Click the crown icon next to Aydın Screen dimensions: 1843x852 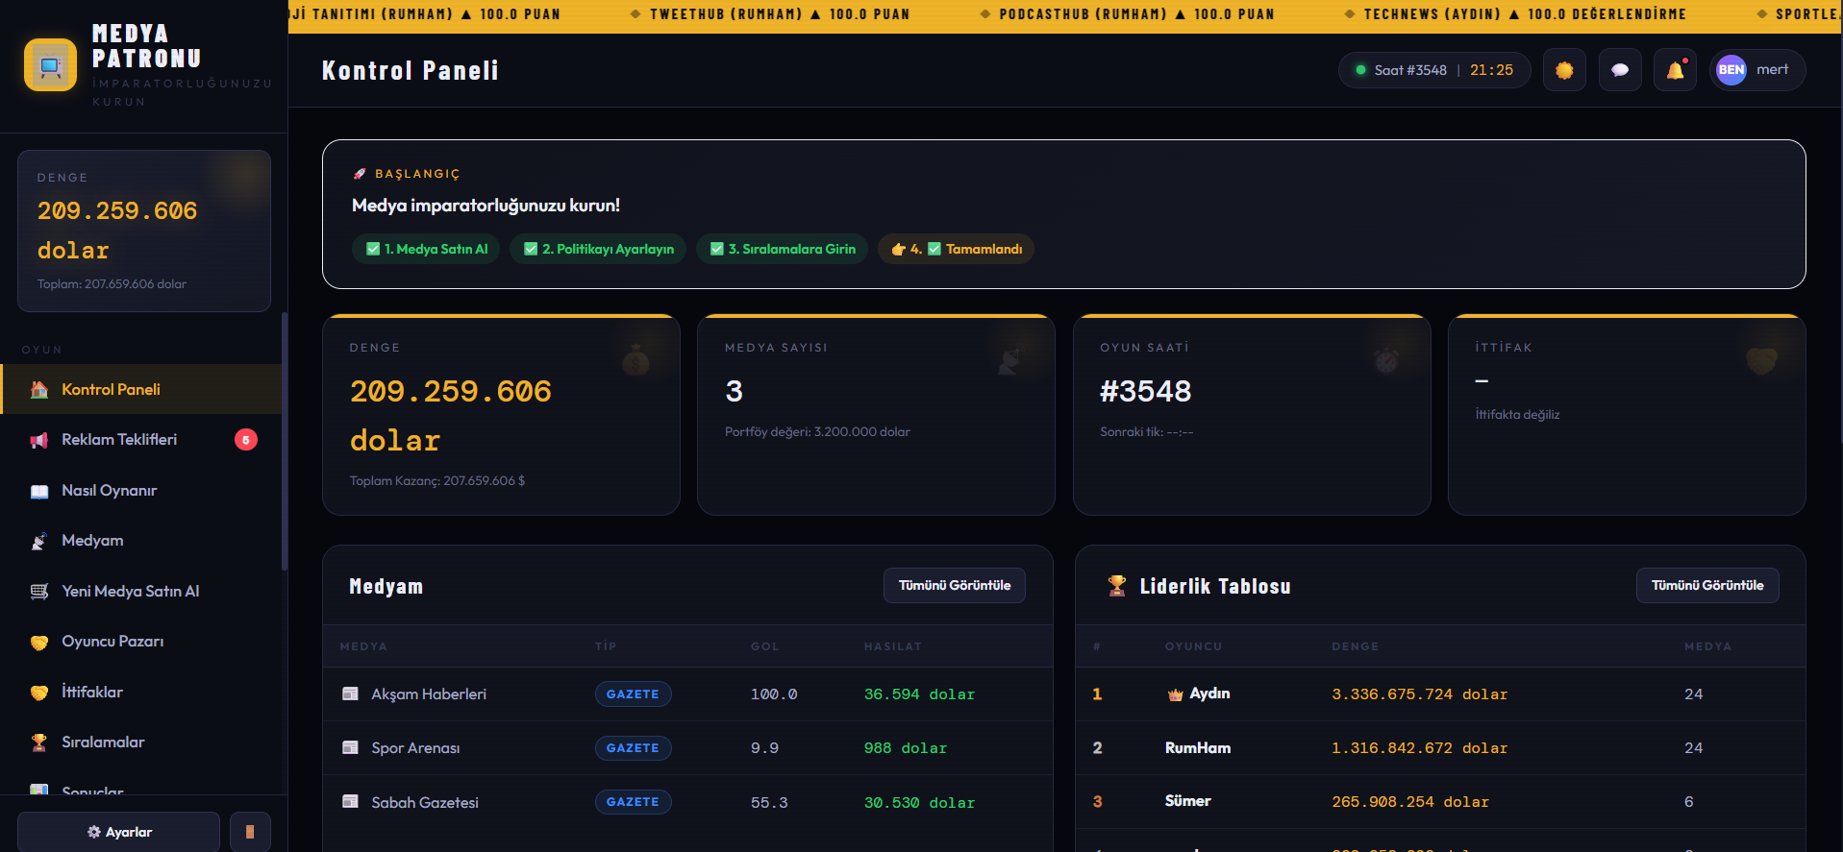coord(1175,694)
